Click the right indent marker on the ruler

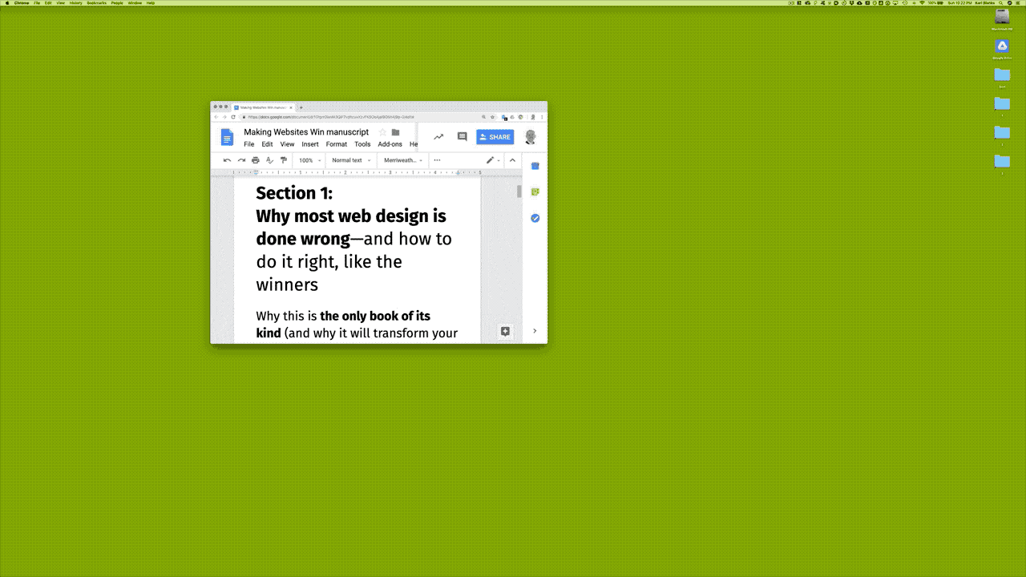[x=458, y=172]
